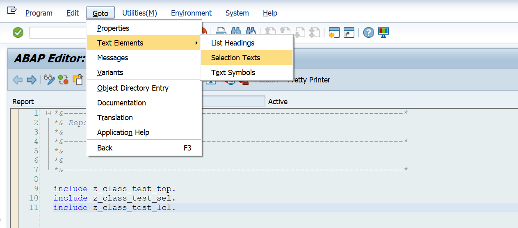Click the Forward right arrow icon
This screenshot has height=228, width=518.
(32, 80)
